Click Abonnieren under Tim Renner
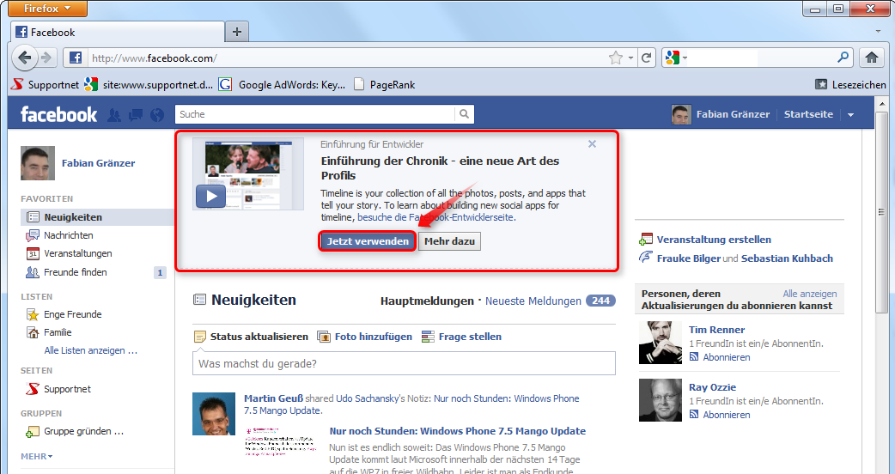 pyautogui.click(x=726, y=357)
